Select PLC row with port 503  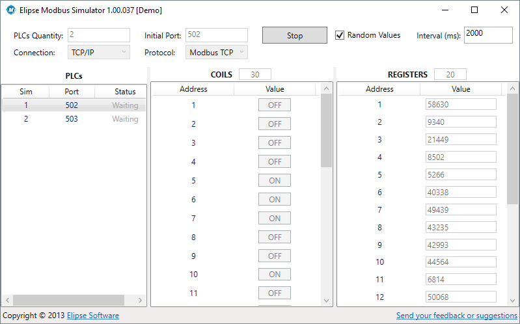point(72,119)
